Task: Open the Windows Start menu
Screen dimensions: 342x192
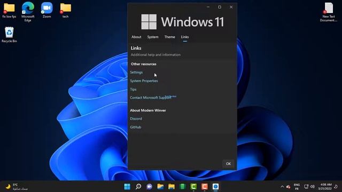Action: pos(127,187)
